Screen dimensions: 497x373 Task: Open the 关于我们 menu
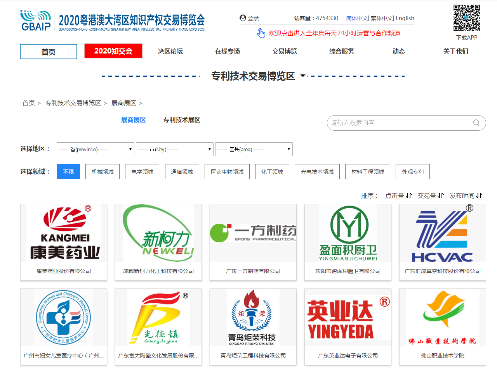456,51
